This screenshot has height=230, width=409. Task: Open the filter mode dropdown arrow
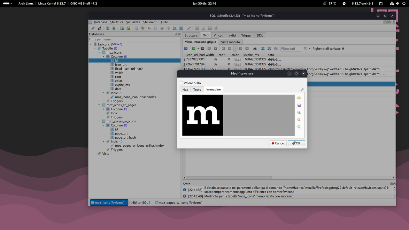pyautogui.click(x=310, y=49)
